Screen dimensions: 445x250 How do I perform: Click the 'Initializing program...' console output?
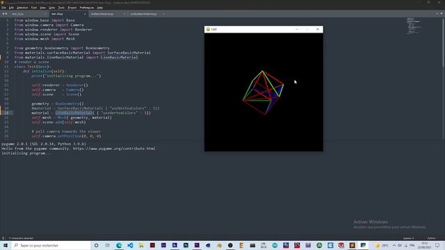click(x=26, y=153)
